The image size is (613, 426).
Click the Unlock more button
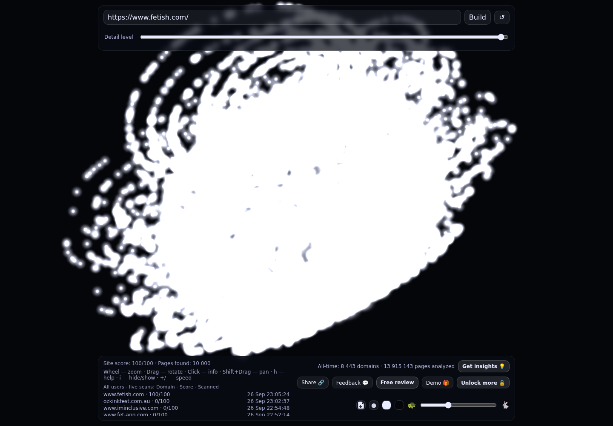tap(483, 383)
